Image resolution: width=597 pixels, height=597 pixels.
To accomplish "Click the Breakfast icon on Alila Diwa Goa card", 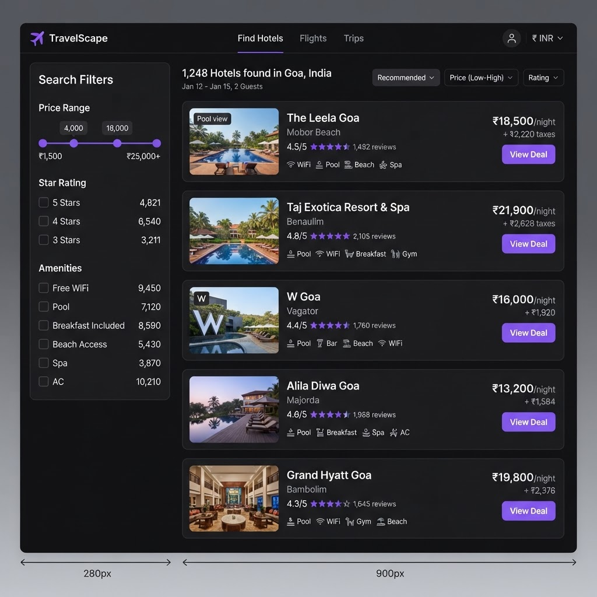I will (320, 432).
